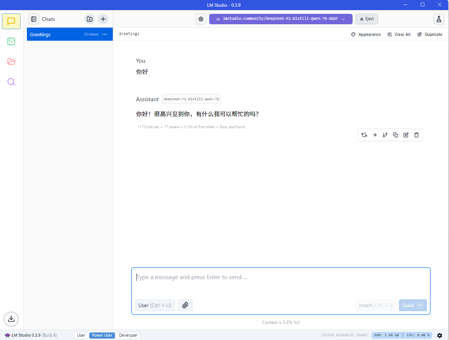Open the Downloads icon at bottom left
The height and width of the screenshot is (340, 449).
point(11,319)
